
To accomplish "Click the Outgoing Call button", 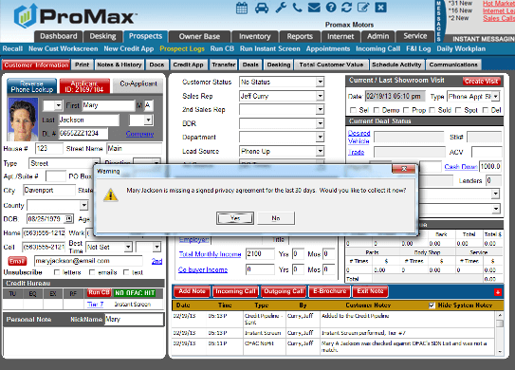I will tap(284, 291).
